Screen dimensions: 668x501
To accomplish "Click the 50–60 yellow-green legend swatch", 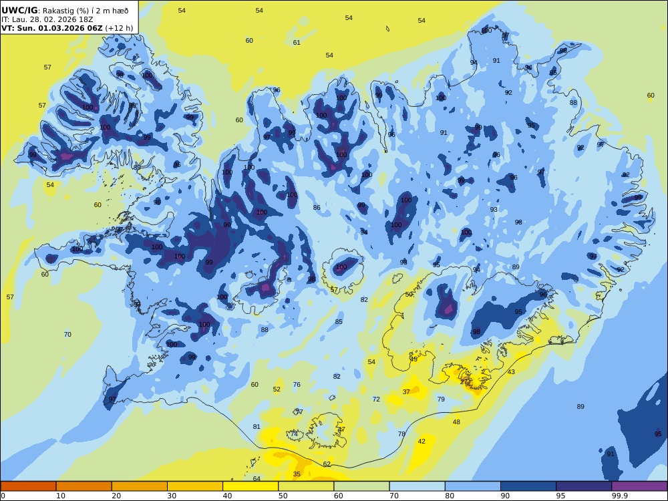I will click(x=306, y=486).
